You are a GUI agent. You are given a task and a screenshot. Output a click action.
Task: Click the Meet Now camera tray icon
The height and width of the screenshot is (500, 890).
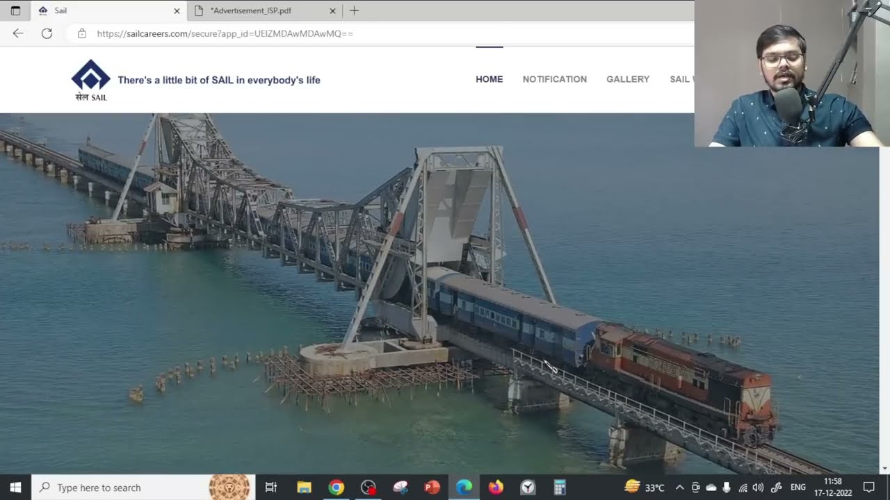[x=695, y=487]
